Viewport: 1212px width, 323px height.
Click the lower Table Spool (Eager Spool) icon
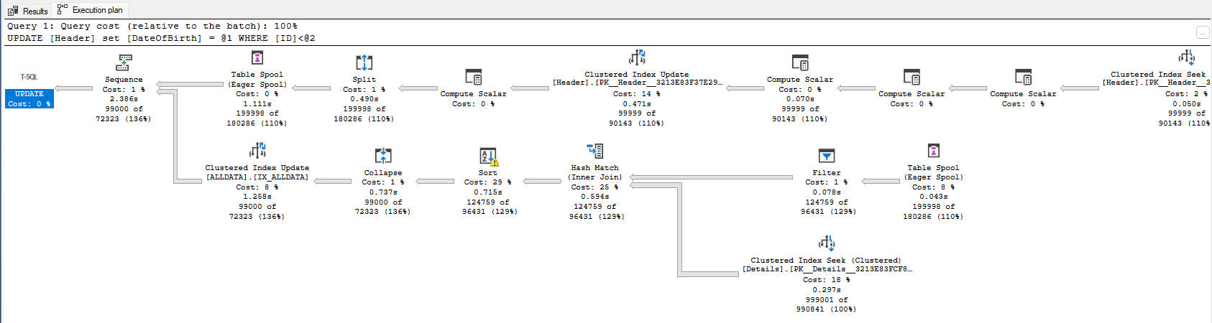click(933, 151)
